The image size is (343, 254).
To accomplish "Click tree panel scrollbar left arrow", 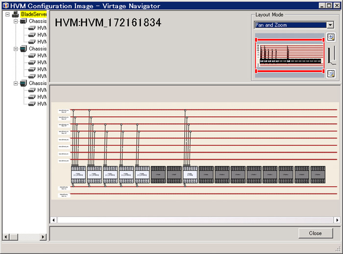I will pos(6,237).
